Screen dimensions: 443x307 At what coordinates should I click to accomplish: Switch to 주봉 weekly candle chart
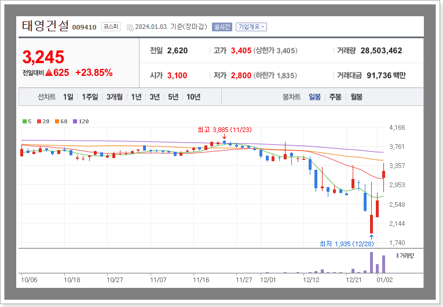pos(335,97)
